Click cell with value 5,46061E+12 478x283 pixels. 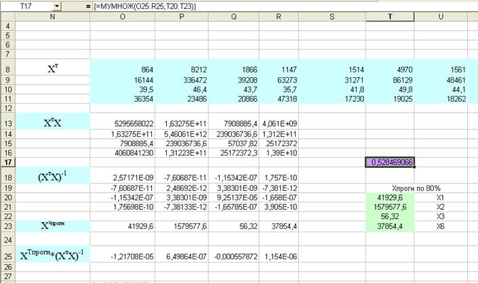pos(182,134)
